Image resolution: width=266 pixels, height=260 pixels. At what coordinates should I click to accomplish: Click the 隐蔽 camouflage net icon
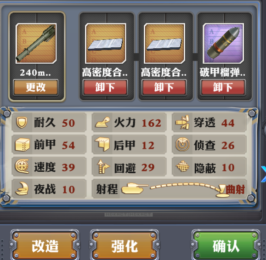tap(182, 166)
